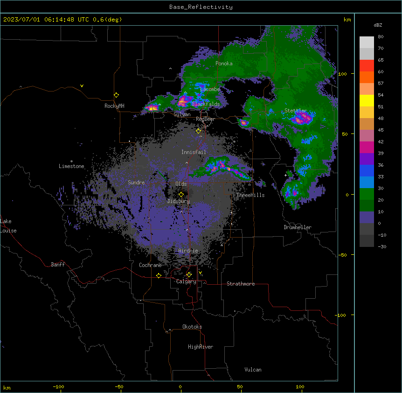The image size is (402, 393).
Task: Select the light grey 70-80 dBZ legend swatch
Action: (367, 42)
